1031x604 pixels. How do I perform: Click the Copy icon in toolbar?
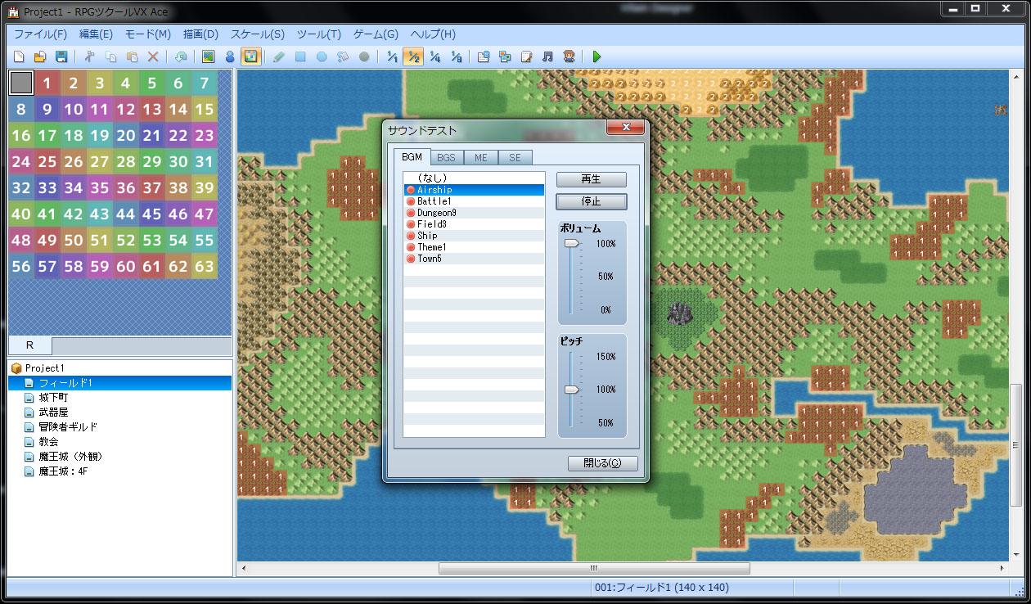[110, 57]
